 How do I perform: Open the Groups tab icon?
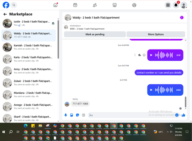coord(134,5)
